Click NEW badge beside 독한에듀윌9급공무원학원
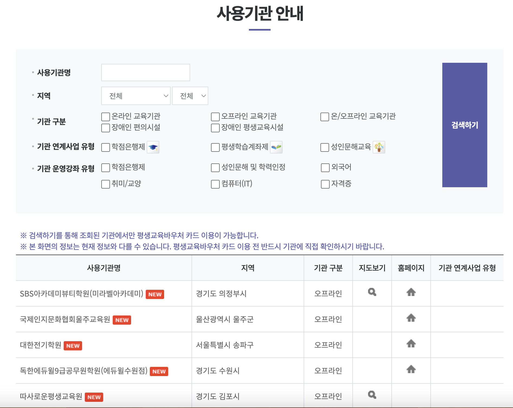 (x=159, y=371)
